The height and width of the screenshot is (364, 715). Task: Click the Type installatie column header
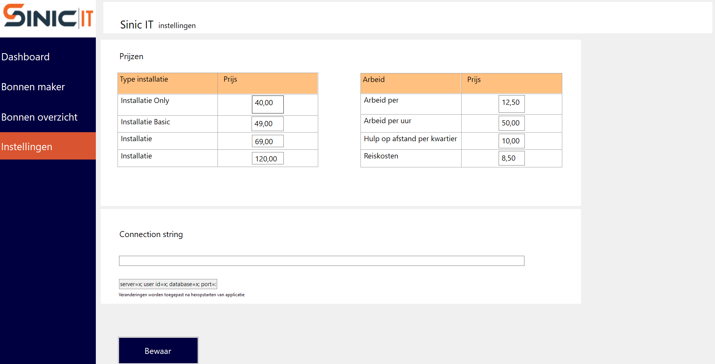[167, 83]
